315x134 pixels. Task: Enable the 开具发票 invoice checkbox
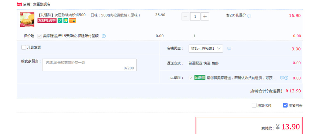[23, 48]
